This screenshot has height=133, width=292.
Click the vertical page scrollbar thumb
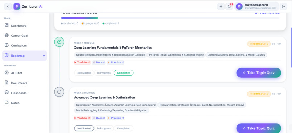291,48
